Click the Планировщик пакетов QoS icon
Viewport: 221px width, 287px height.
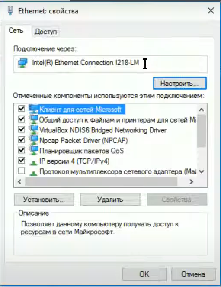(x=34, y=151)
